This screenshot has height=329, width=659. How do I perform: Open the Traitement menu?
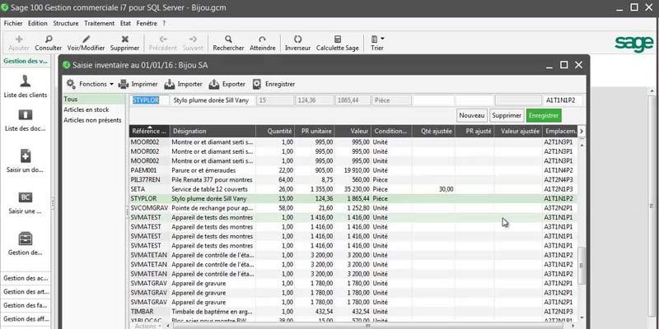(x=99, y=24)
